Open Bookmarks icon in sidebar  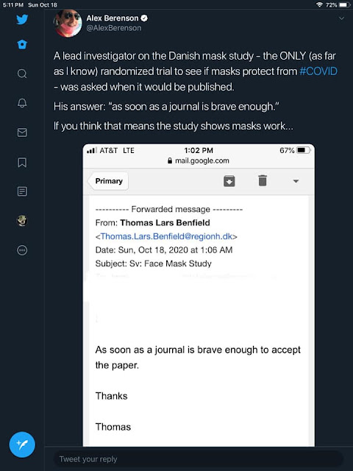coord(22,162)
